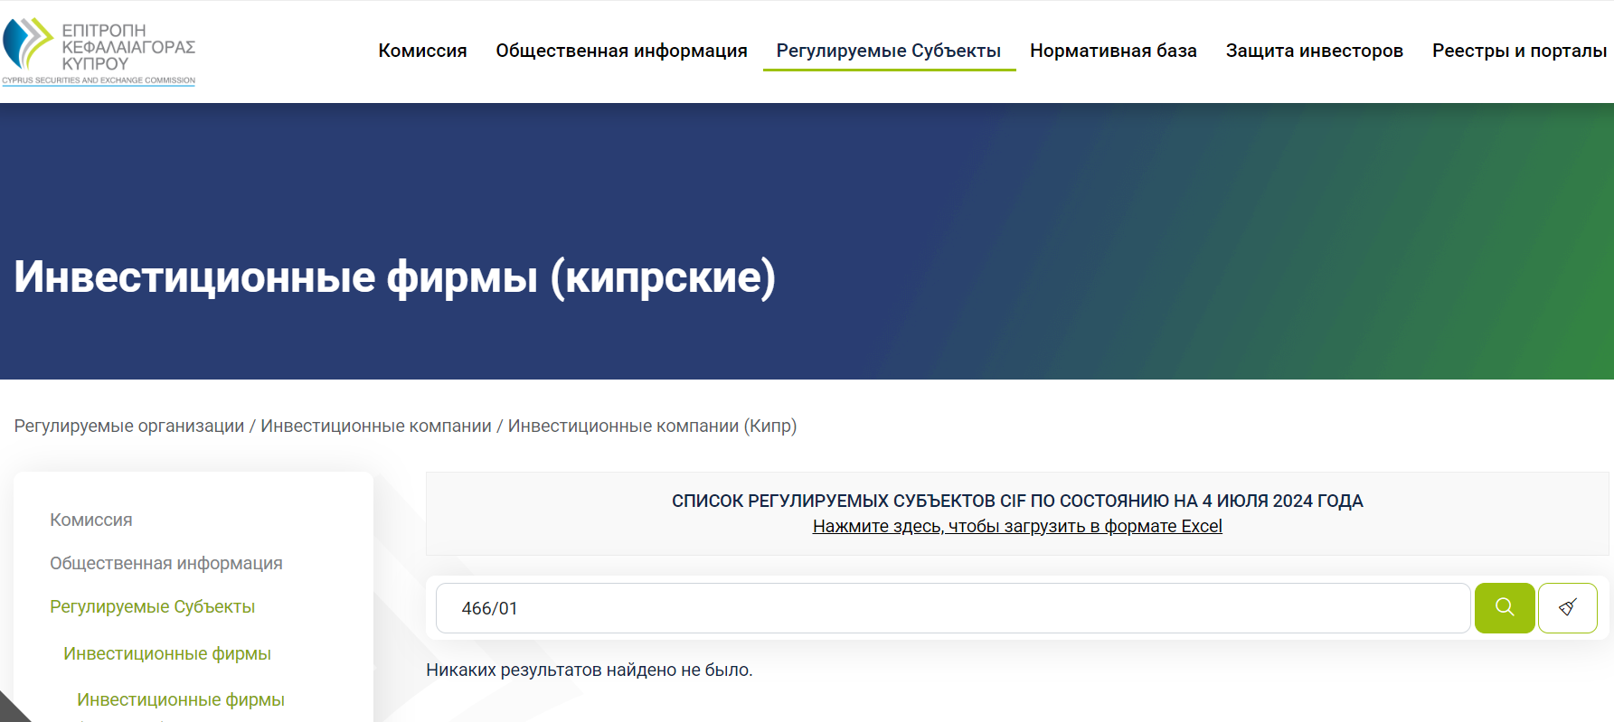
Task: Go to Инвестиционные компании in the breadcrumb
Action: tap(376, 426)
